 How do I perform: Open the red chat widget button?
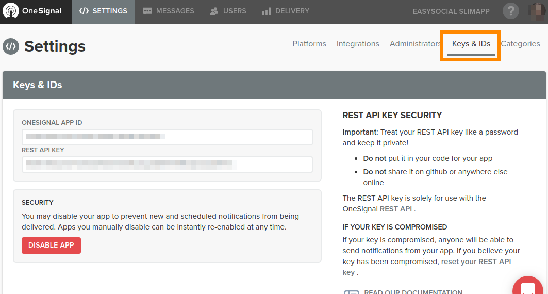527,285
